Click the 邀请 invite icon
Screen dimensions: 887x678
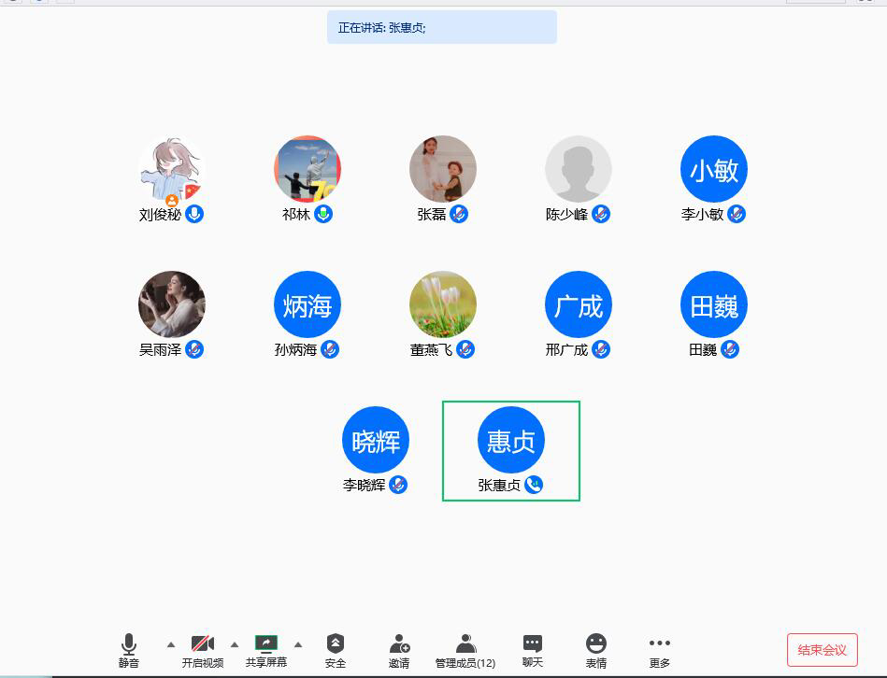(x=399, y=644)
